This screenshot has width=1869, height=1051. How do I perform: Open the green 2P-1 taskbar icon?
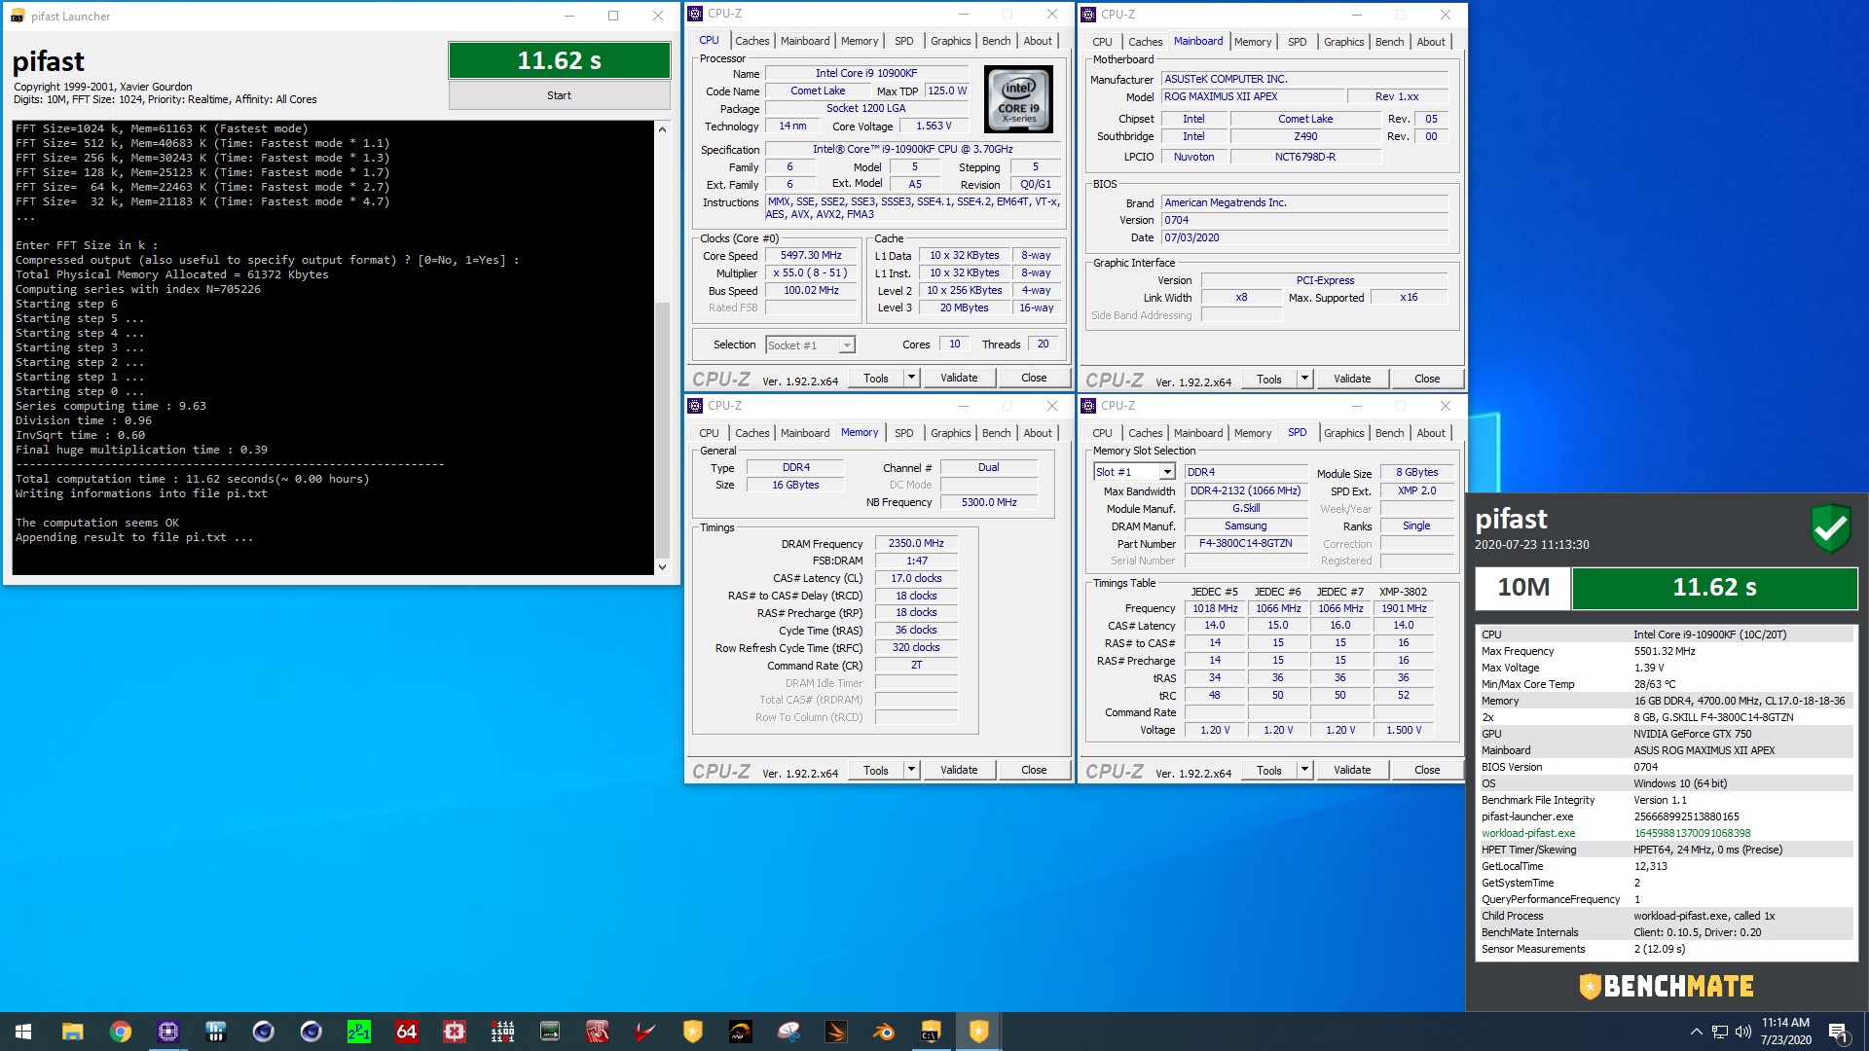click(358, 1032)
